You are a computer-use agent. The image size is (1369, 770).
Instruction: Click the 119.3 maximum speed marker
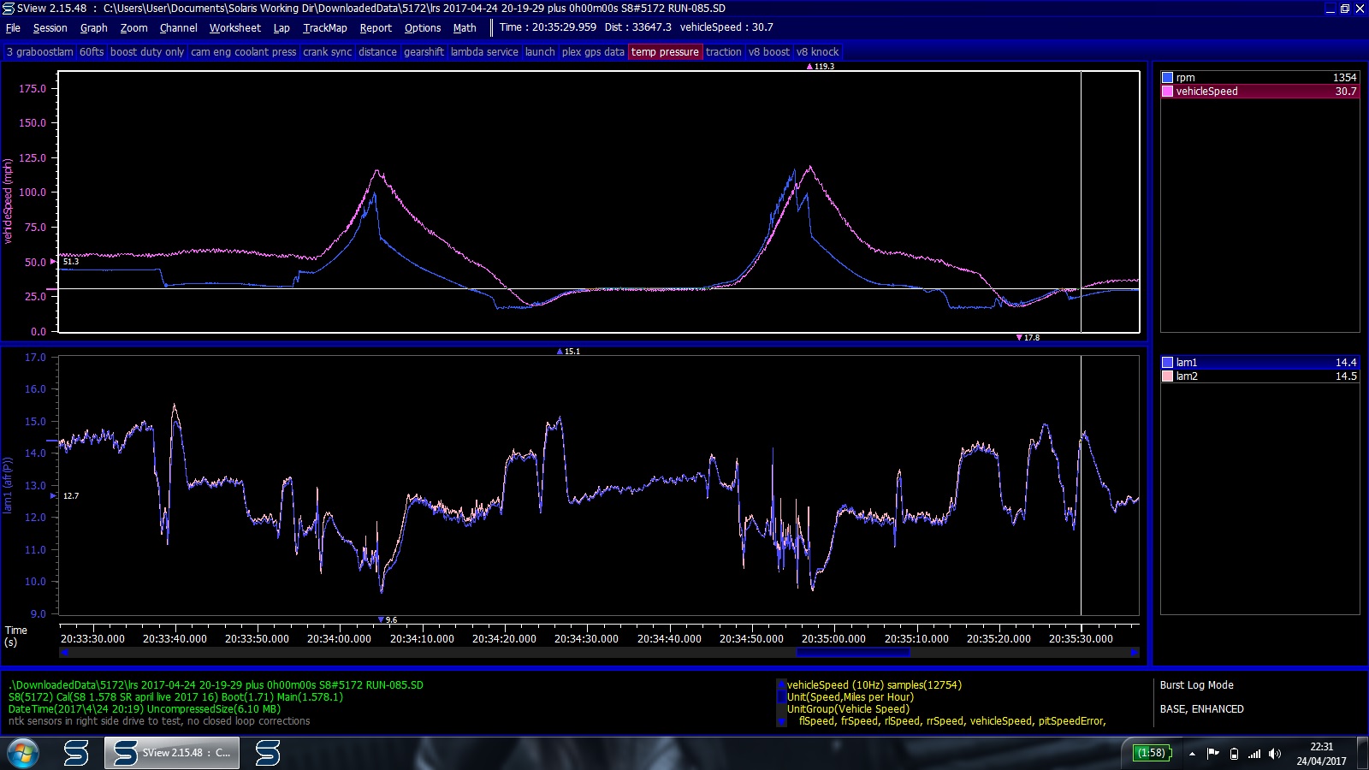tap(820, 66)
